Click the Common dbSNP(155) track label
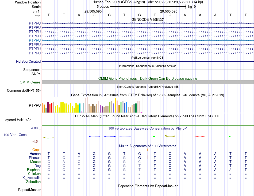 click(x=24, y=90)
